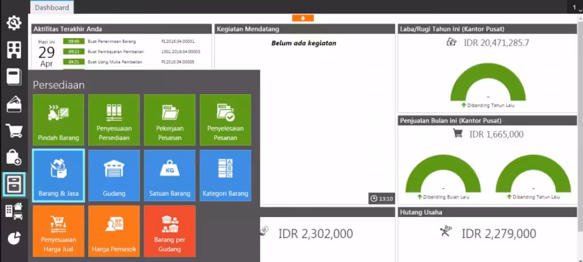Open the building-and-car fixed assets sidebar icon
Screen dimensions: 583x262
pyautogui.click(x=14, y=211)
